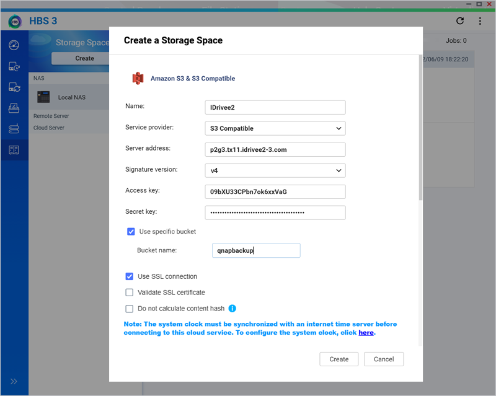
Task: Select Cloud Server in storage list
Action: click(49, 128)
